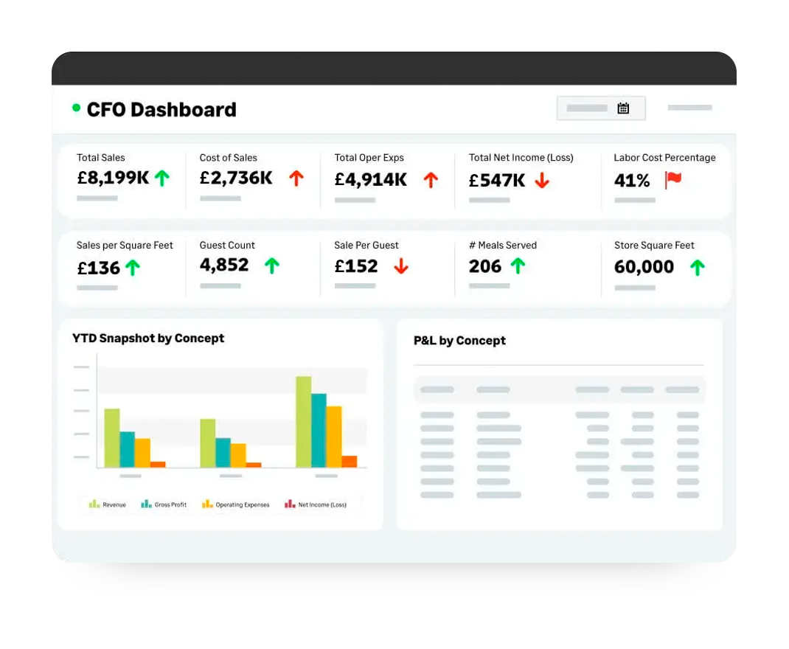Click the Total Sales label
This screenshot has width=789, height=649.
tap(100, 158)
